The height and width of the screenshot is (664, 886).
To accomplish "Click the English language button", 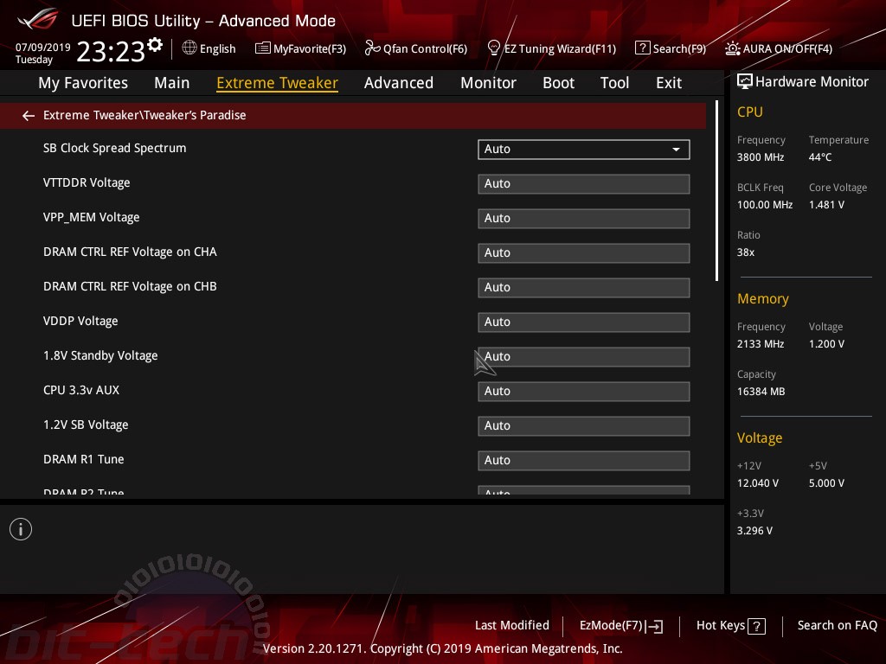I will click(x=209, y=48).
